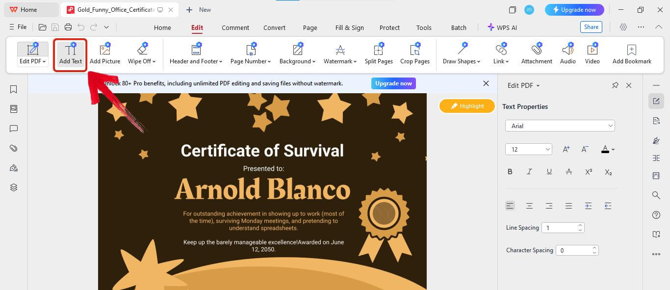Click the Line Spacing input field
Screen dimensions: 670x290
tap(559, 228)
